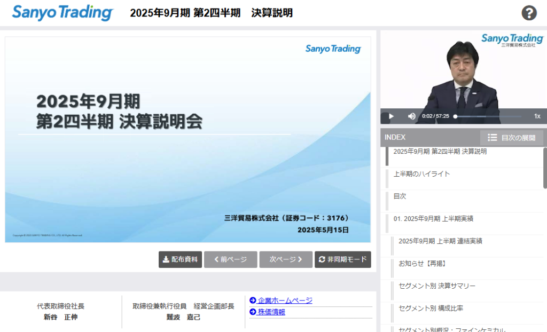
Task: Open the help question mark icon
Action: [x=529, y=13]
